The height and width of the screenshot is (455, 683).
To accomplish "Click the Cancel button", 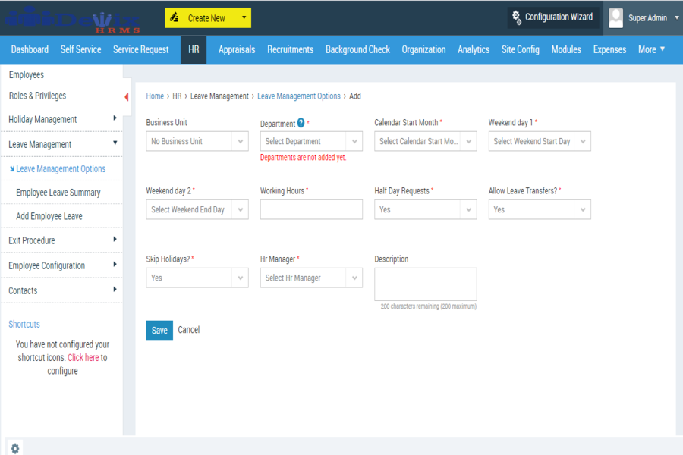I will click(189, 330).
